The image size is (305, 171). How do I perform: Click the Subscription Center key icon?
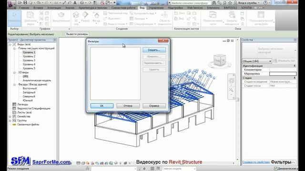pos(219,3)
